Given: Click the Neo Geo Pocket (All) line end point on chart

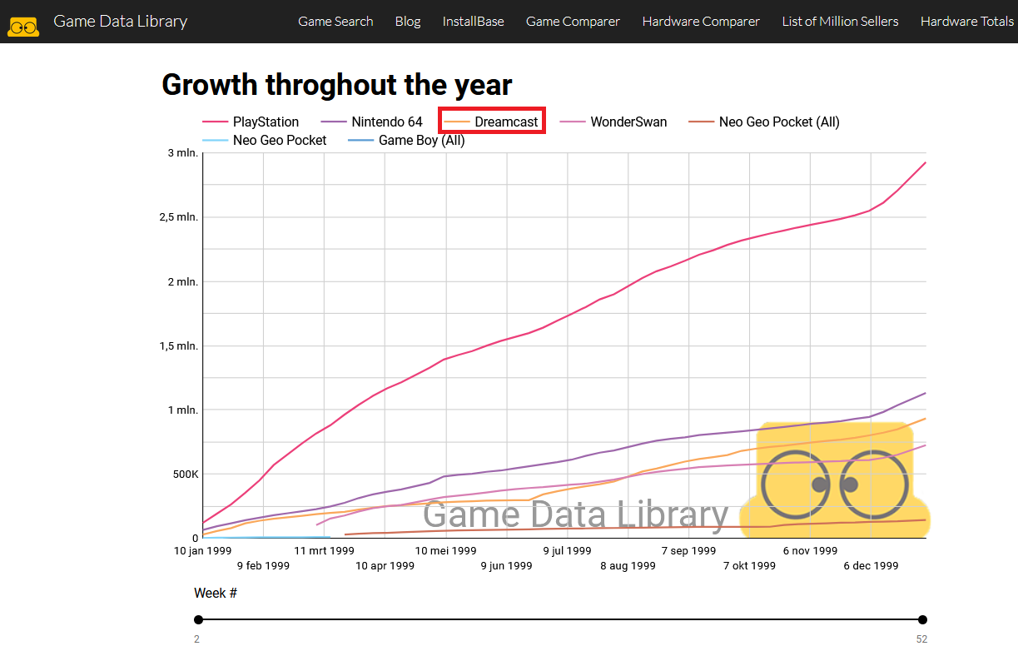Looking at the screenshot, I should tap(926, 519).
